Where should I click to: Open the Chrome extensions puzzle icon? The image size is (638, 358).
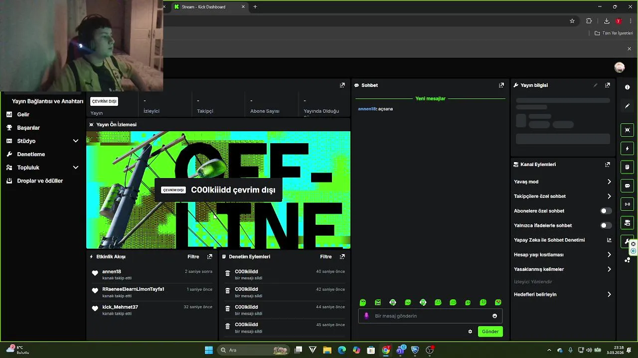[x=589, y=21]
